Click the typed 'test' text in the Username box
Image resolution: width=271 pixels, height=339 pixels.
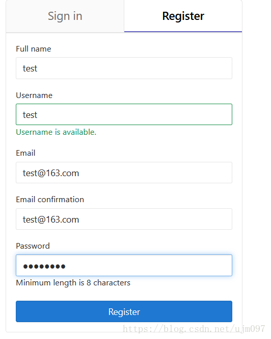click(x=30, y=115)
